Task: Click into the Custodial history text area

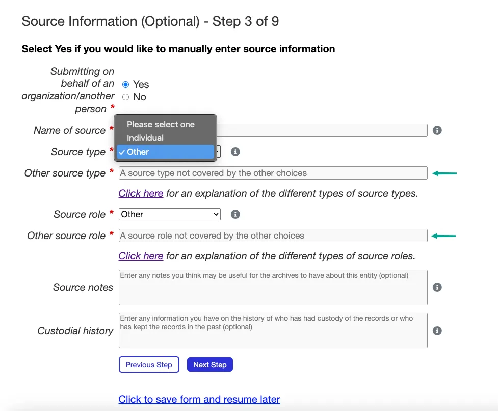Action: 273,331
